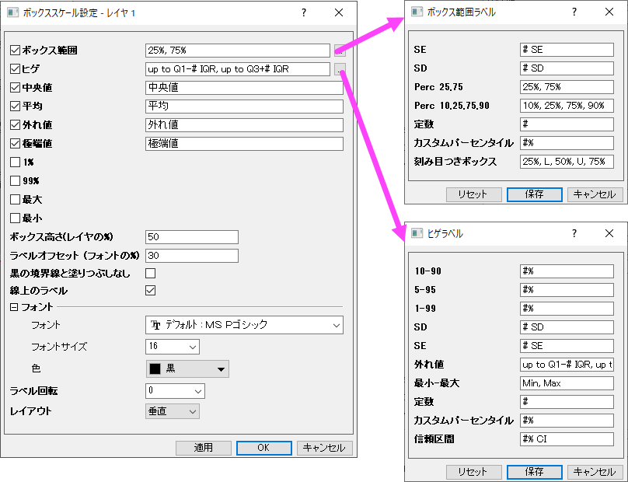Close the ヒゲラベル dialog

pyautogui.click(x=609, y=233)
